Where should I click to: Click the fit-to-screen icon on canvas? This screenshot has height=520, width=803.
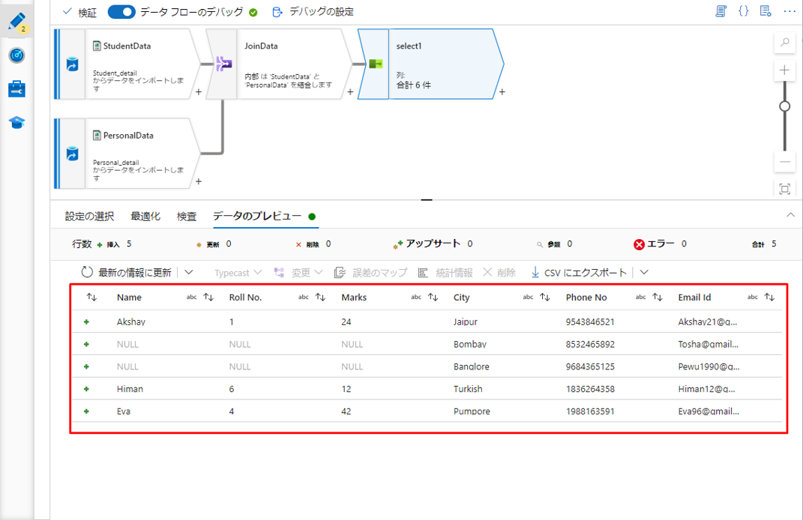pyautogui.click(x=785, y=189)
